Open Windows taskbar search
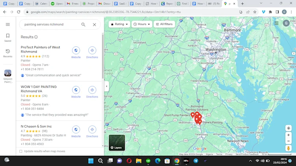The height and width of the screenshot is (166, 296). pos(100,161)
